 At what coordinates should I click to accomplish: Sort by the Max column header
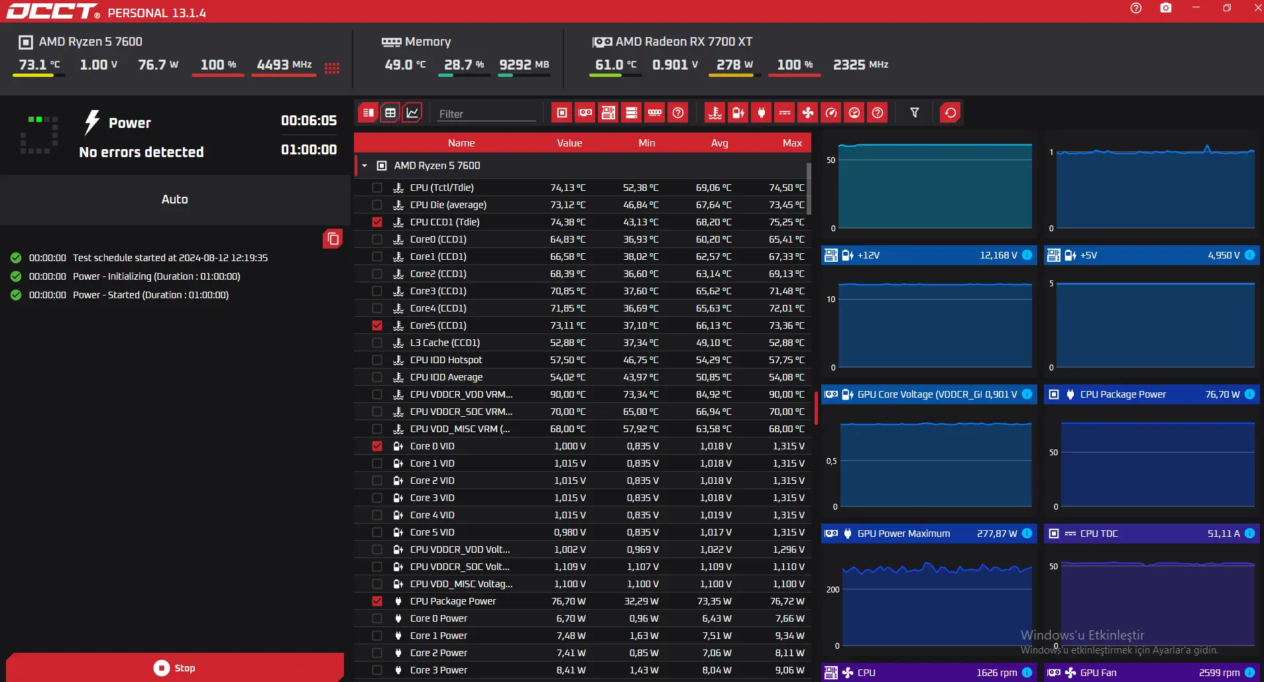792,143
